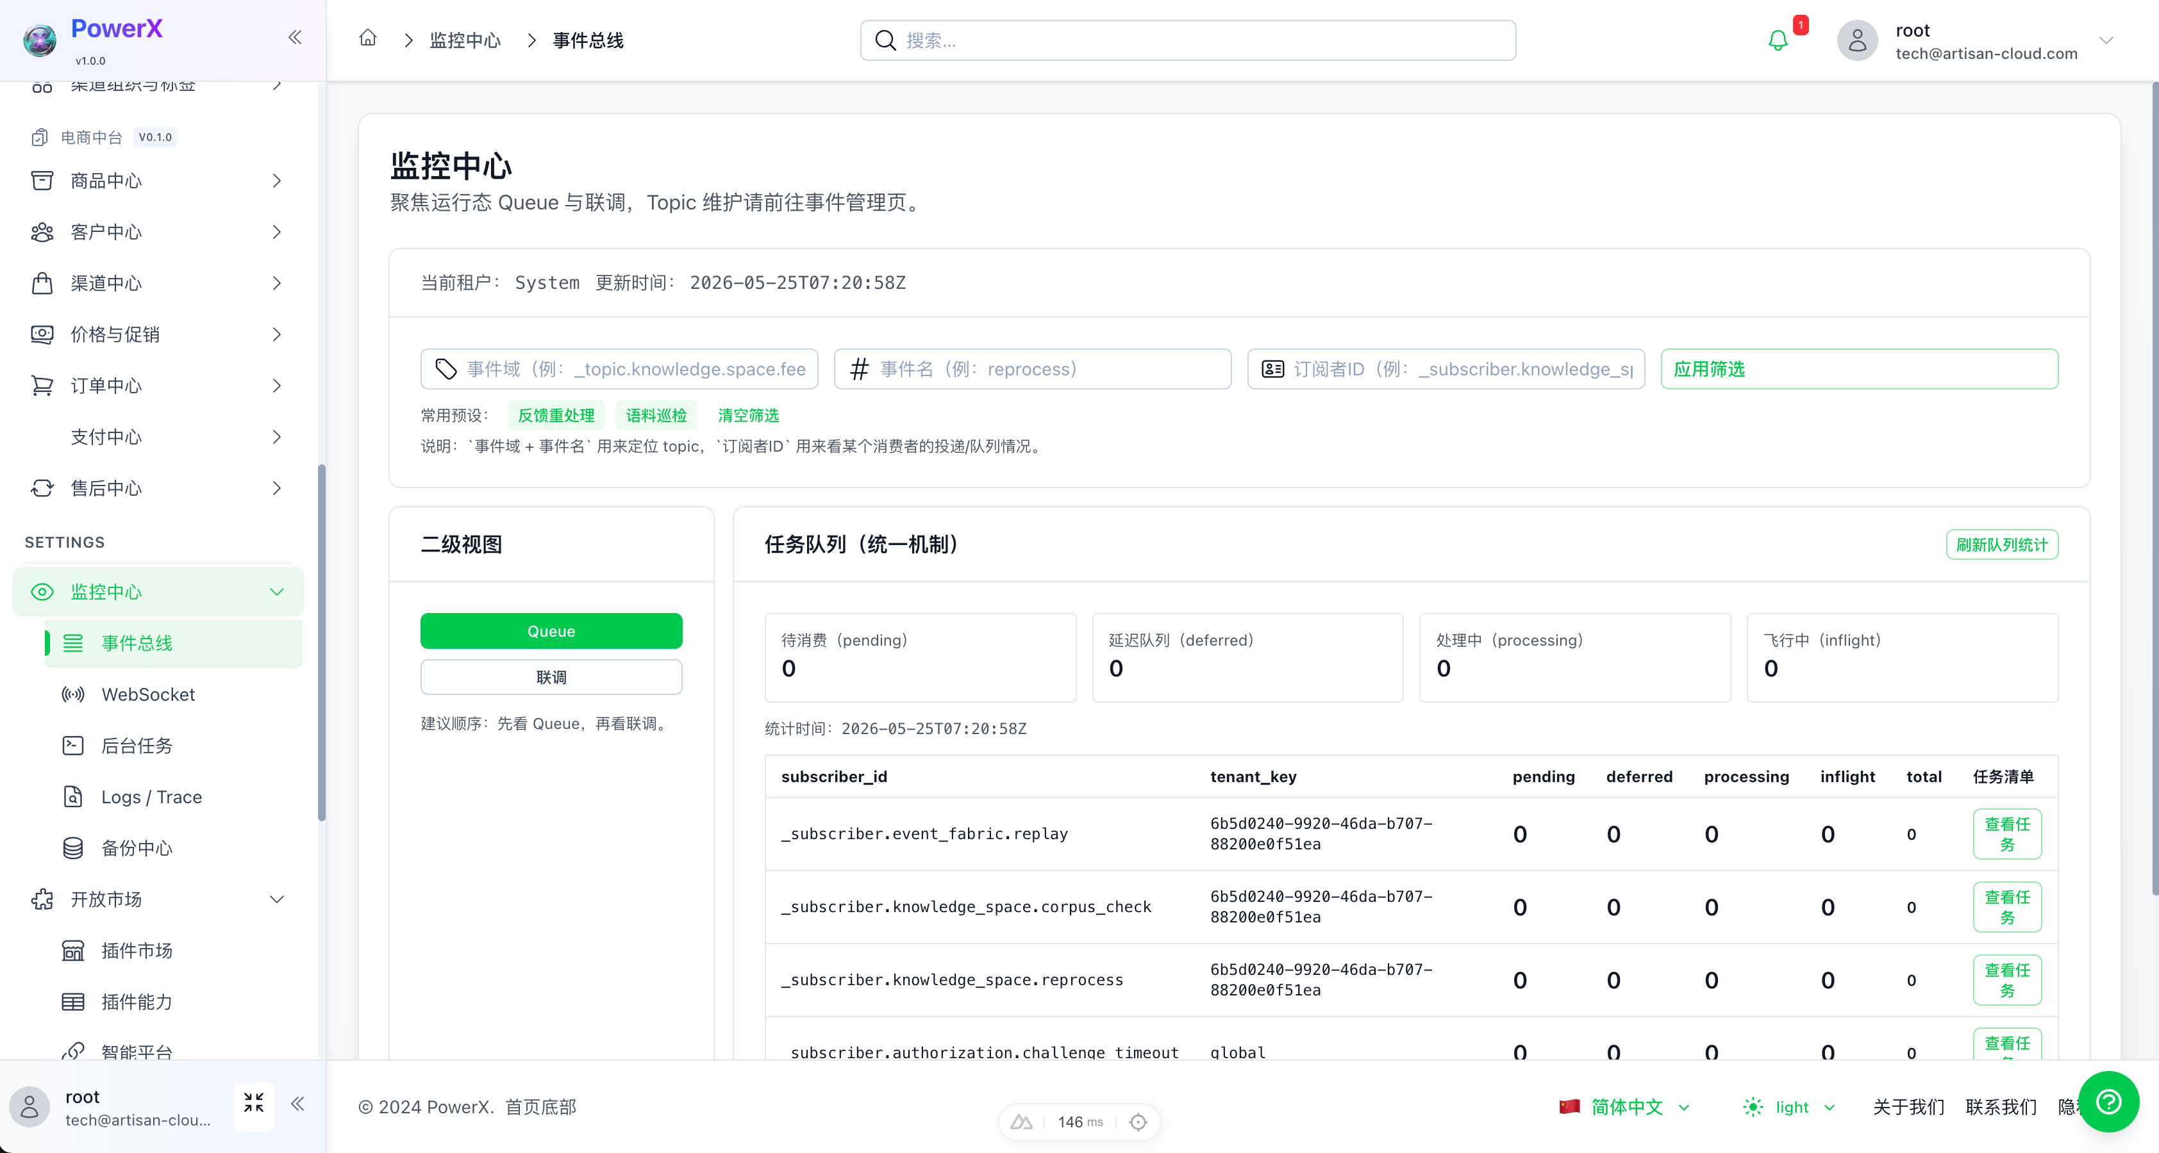Expand the 商品中心 menu chevron
2159x1153 pixels.
(x=276, y=181)
